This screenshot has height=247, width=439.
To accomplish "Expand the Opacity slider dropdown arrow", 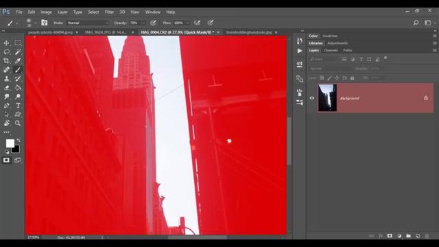I will pos(144,23).
